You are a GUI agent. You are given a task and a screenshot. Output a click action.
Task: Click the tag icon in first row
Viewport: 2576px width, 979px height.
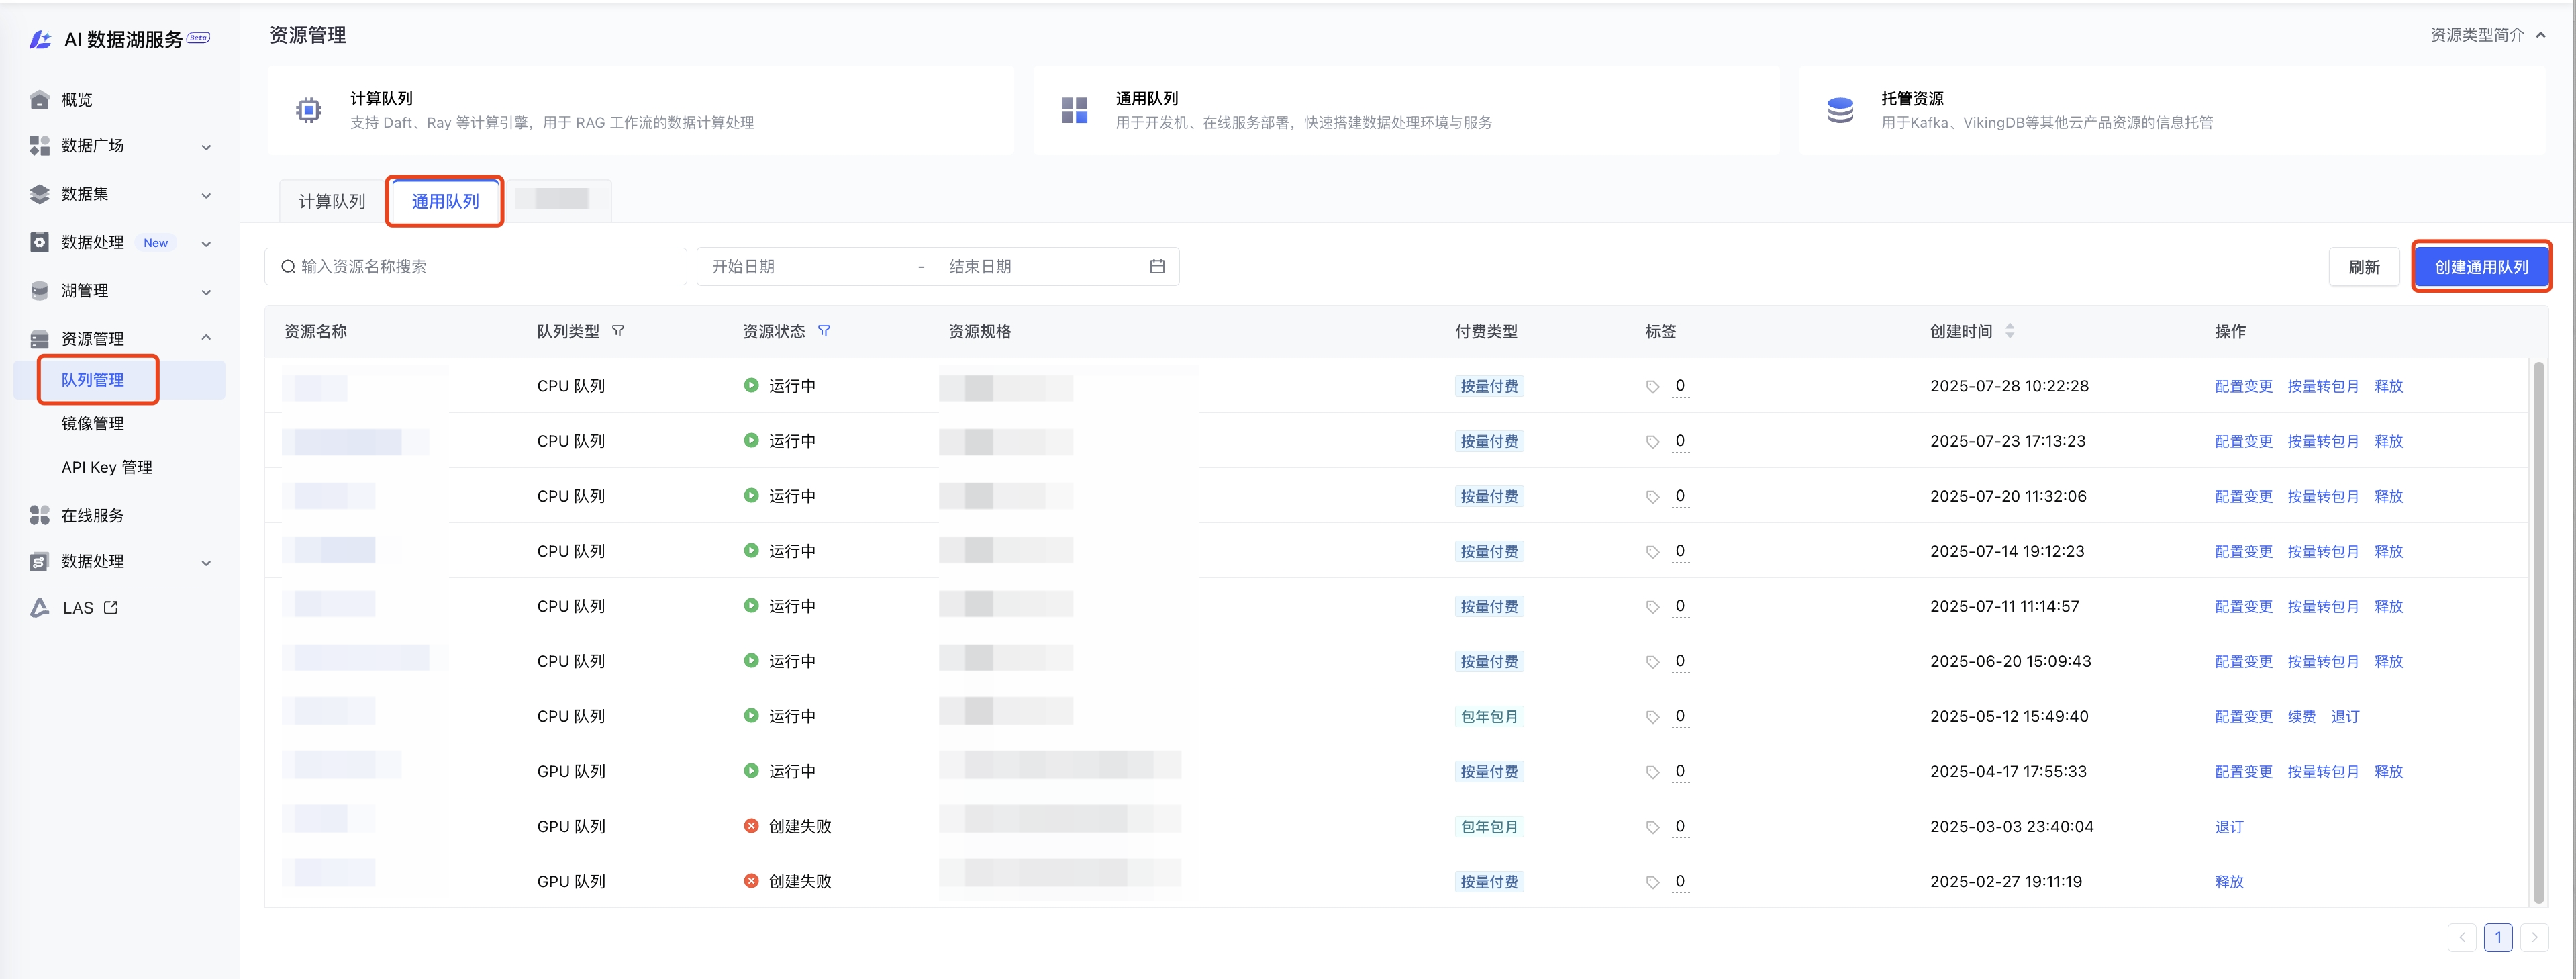click(x=1652, y=387)
